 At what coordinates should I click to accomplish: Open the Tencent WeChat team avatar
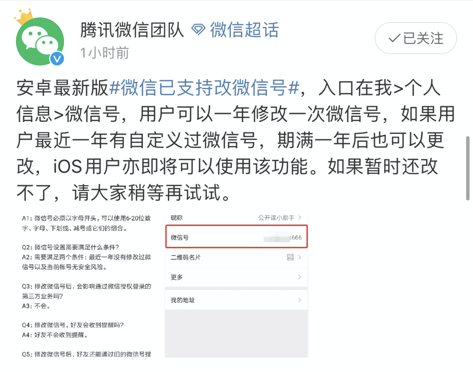(40, 42)
